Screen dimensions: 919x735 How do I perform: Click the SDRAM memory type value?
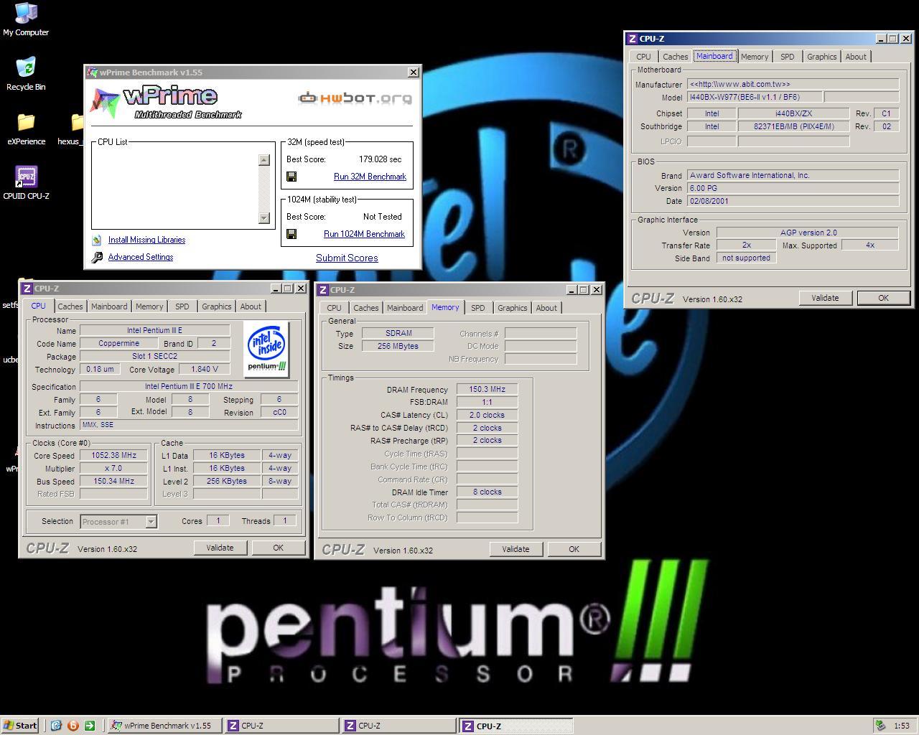(x=398, y=333)
